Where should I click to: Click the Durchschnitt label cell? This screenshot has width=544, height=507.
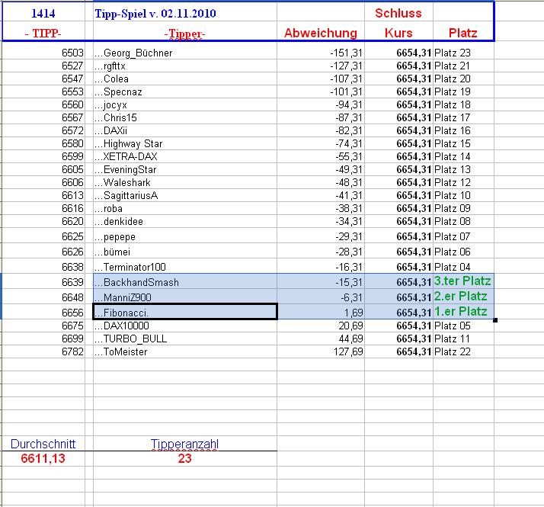coord(43,444)
